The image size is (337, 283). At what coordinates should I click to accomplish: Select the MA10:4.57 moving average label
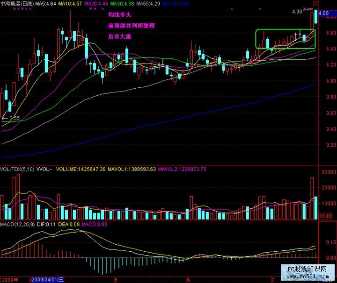pos(70,4)
